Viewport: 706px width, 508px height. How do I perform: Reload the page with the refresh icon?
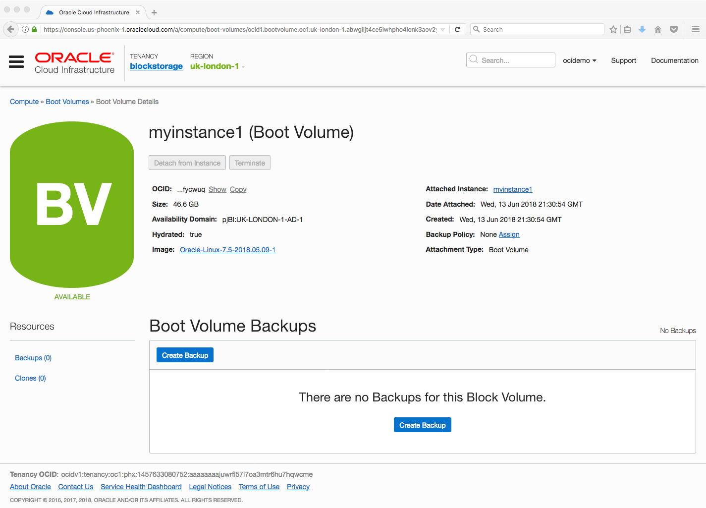[x=457, y=29]
